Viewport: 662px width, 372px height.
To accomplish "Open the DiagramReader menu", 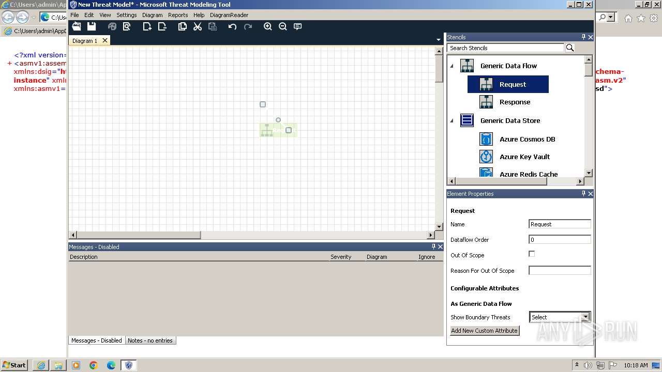I will (x=229, y=15).
